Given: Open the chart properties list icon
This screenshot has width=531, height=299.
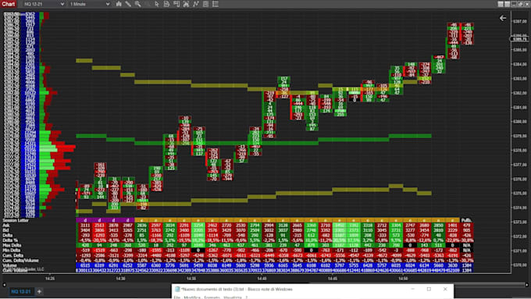Looking at the screenshot, I should 216,4.
